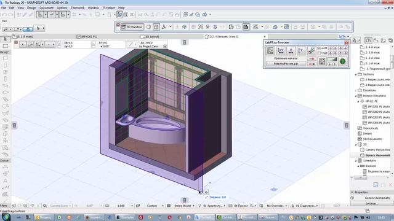The width and height of the screenshot is (394, 221).
Task: Click the Redo arrow icon
Action: [x=10, y=15]
